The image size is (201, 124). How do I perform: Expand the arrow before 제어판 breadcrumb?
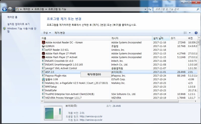(21, 9)
